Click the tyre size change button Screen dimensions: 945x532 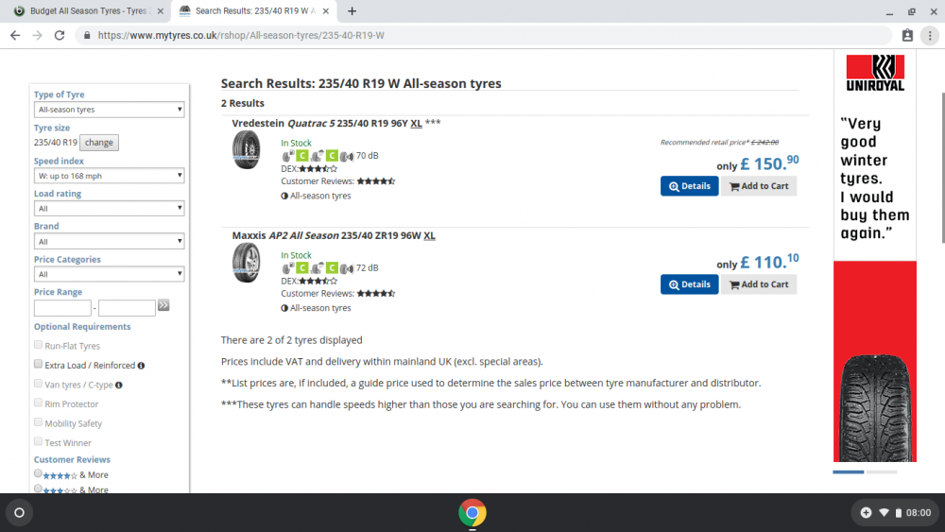tap(99, 143)
